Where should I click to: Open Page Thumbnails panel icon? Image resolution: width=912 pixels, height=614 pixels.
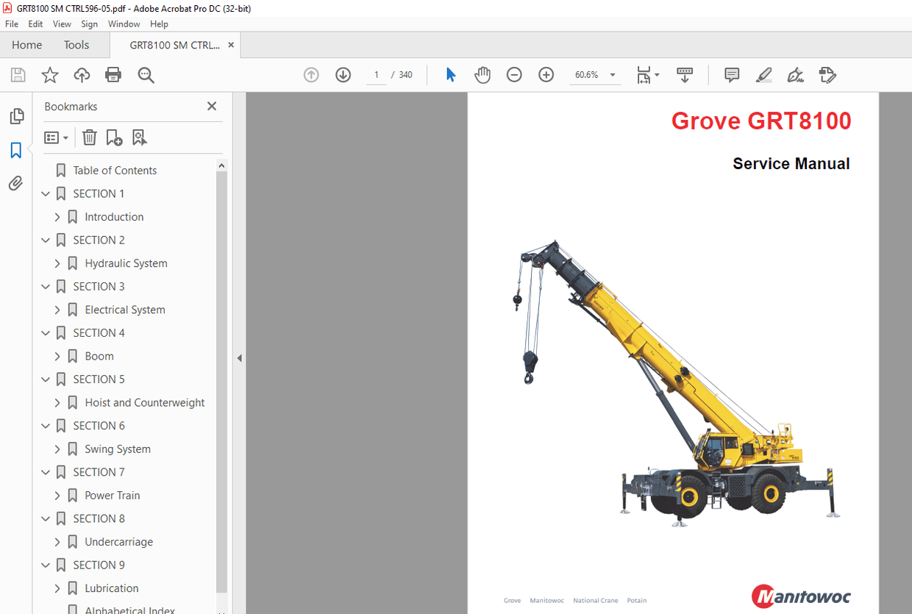coord(16,116)
